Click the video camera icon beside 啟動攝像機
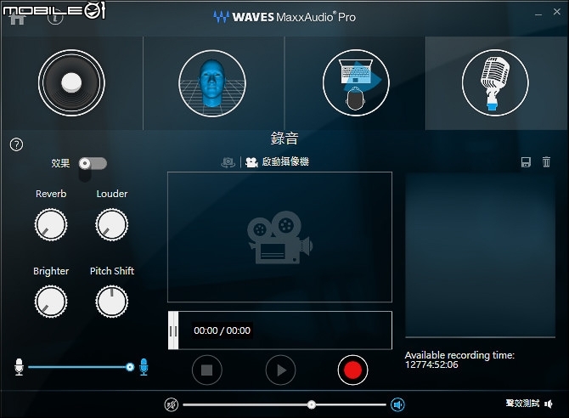The width and height of the screenshot is (569, 418). 251,162
